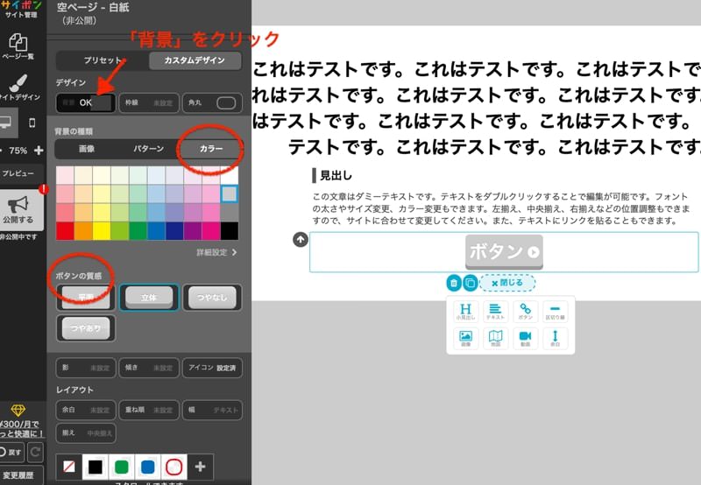This screenshot has width=701, height=485.
Task: Move the block up with the arrow icon
Action: click(x=301, y=240)
